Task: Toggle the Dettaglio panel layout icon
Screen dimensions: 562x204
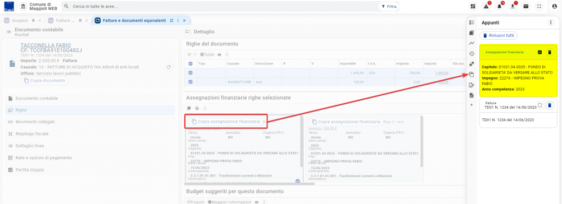Action: (x=187, y=32)
